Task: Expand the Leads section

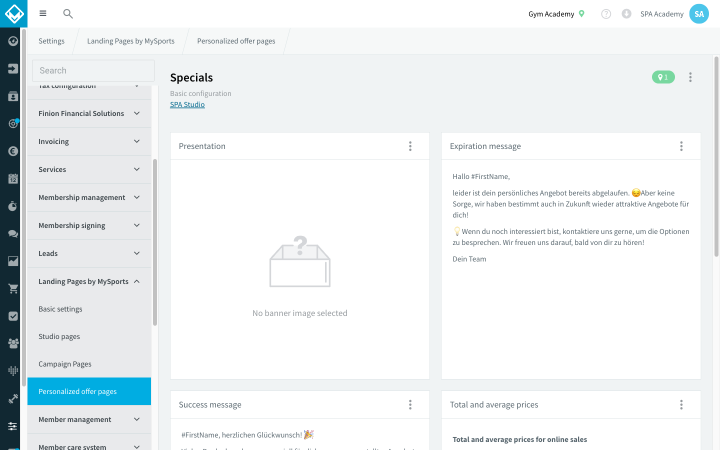Action: pos(89,253)
